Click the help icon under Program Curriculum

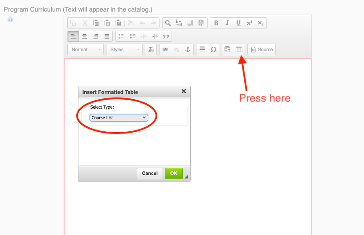click(10, 20)
